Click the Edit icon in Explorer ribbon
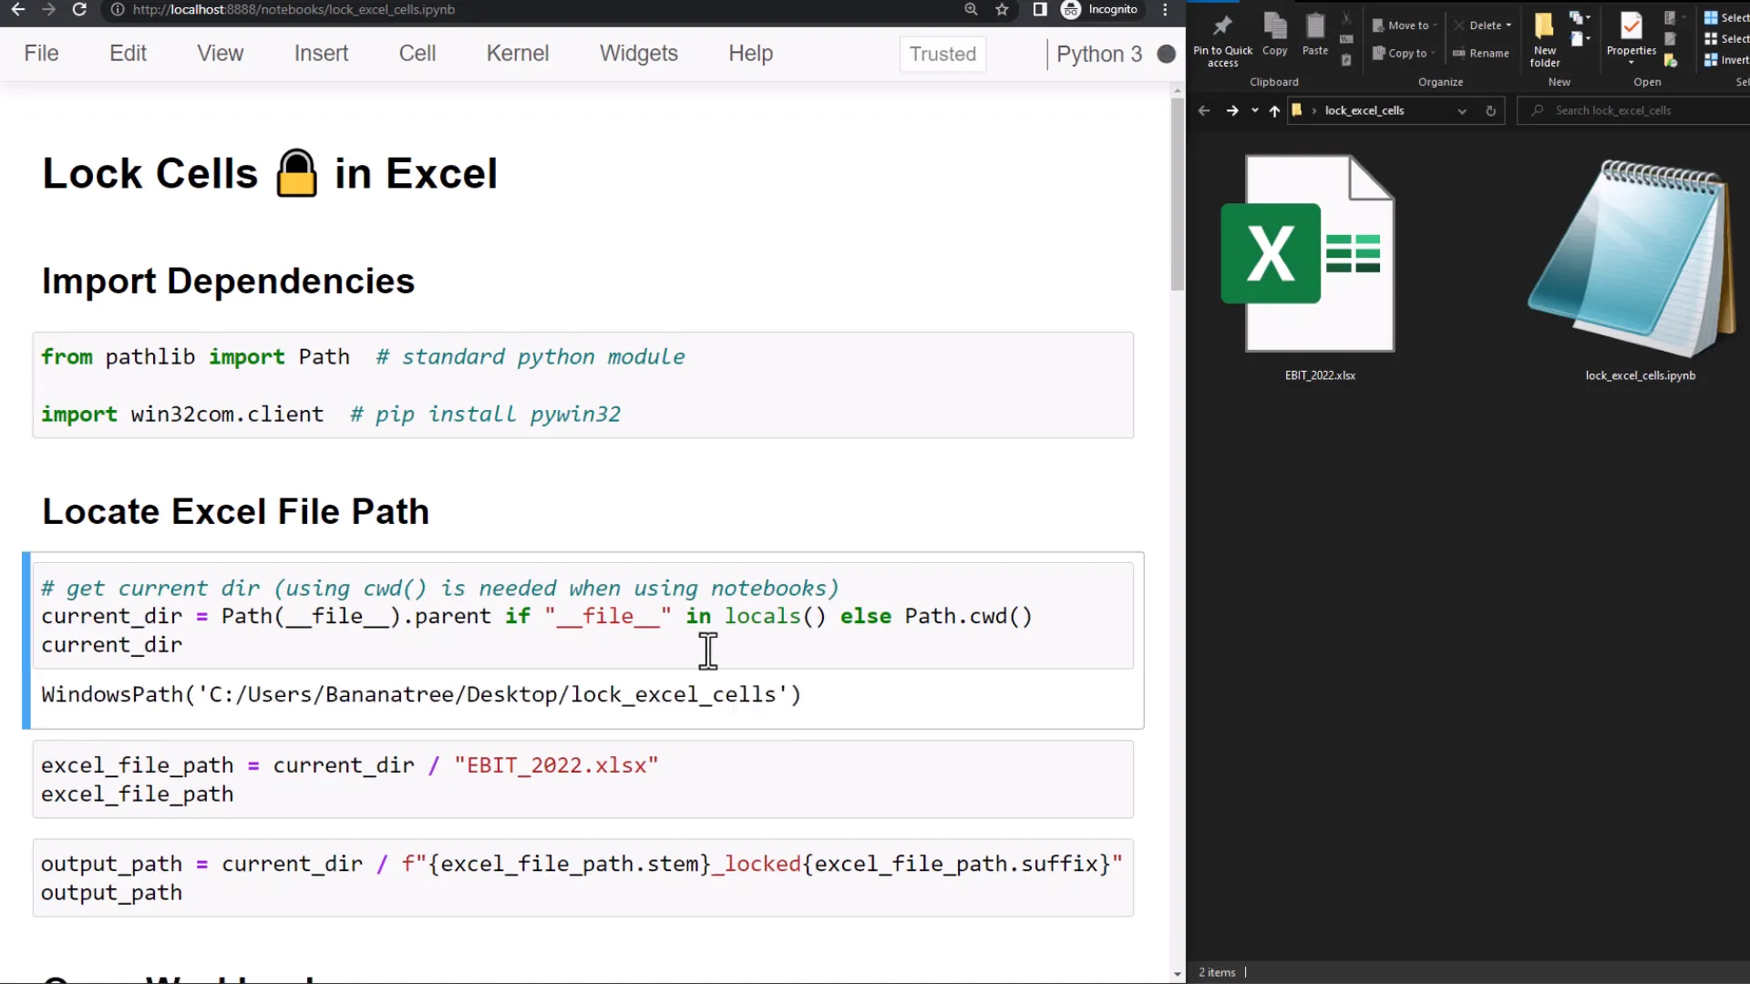Screen dimensions: 1750x984 click(1671, 39)
